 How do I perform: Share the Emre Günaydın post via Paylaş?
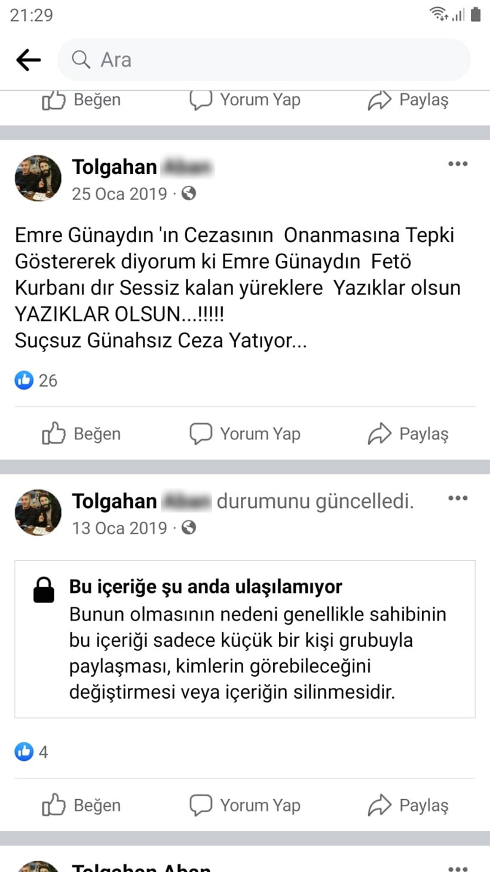(x=408, y=434)
